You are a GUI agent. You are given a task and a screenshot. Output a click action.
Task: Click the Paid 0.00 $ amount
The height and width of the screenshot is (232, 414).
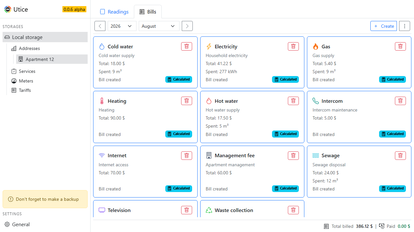pos(404,226)
